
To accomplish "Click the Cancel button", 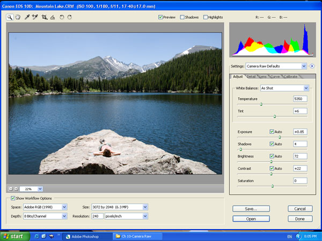I will click(300, 209).
